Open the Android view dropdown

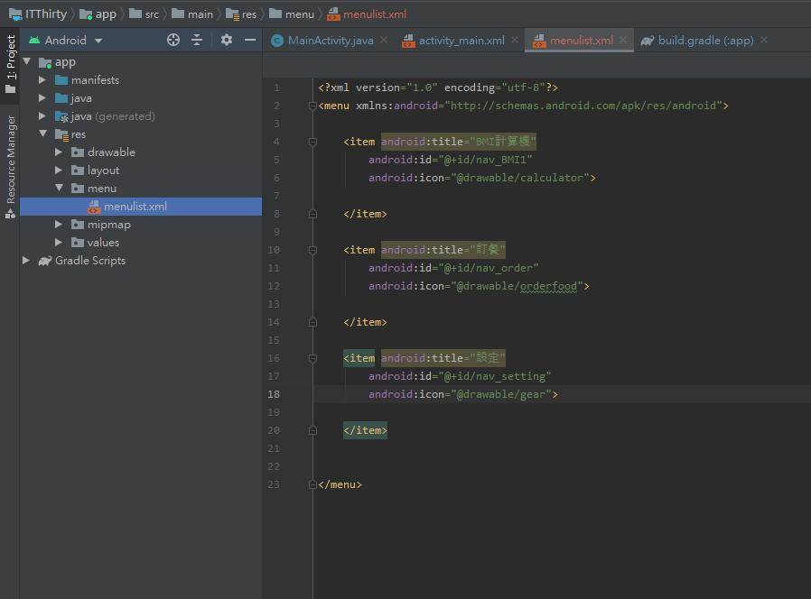click(67, 40)
